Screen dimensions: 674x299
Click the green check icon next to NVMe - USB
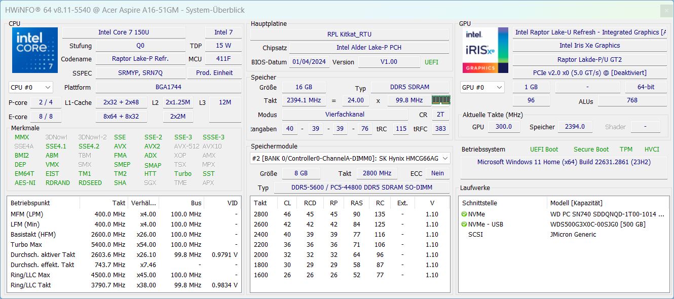(x=464, y=224)
